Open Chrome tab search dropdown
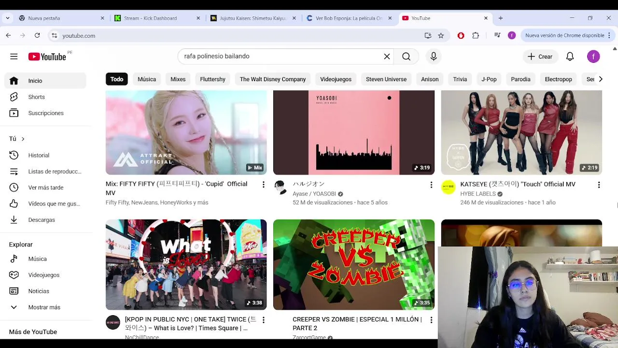Screen dimensions: 618x348 7,18
